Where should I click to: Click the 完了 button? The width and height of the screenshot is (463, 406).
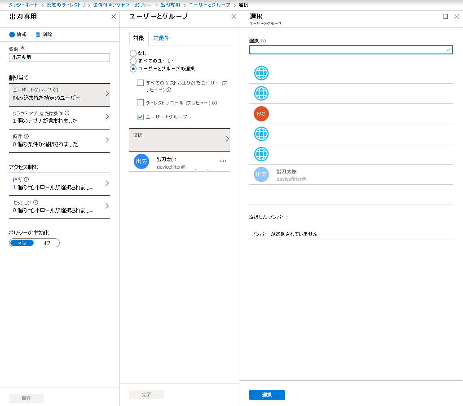146,395
